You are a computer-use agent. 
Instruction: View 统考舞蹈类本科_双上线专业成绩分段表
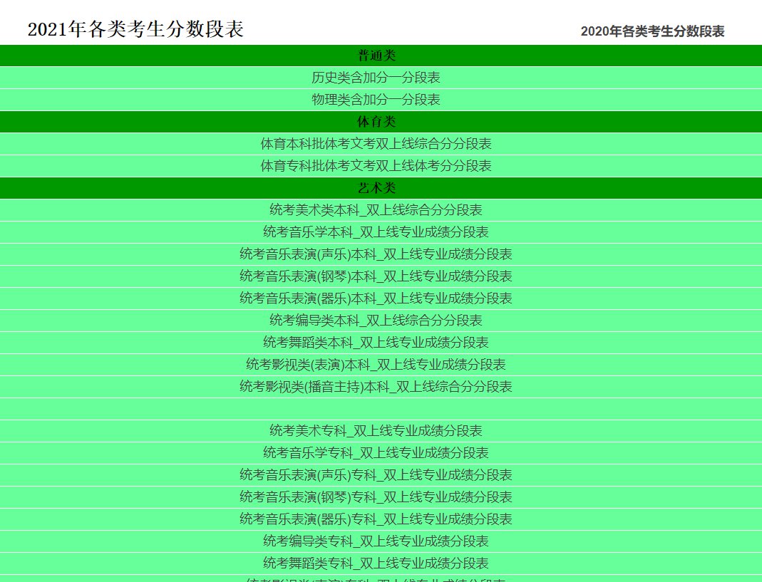pos(376,343)
